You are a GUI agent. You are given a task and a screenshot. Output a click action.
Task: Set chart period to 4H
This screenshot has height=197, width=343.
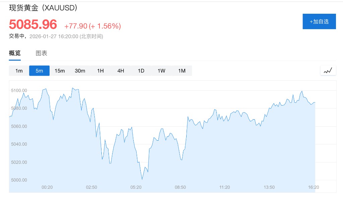pos(121,71)
